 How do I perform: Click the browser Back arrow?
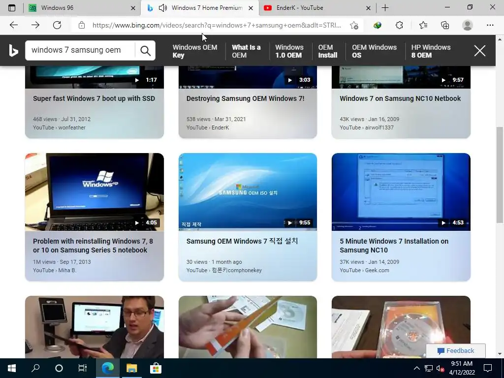click(13, 25)
